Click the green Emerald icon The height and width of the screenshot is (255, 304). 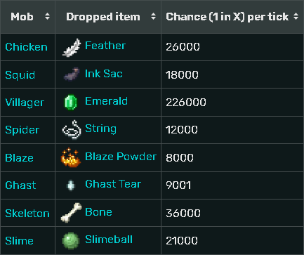click(71, 102)
